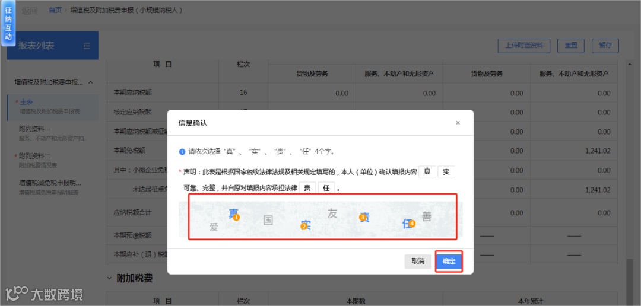Click the 信息确认 dialog title
This screenshot has height=306, width=641.
pos(193,123)
